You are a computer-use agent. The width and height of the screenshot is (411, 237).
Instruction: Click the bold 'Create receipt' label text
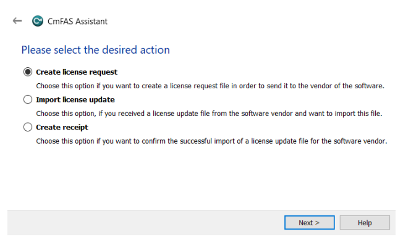62,127
